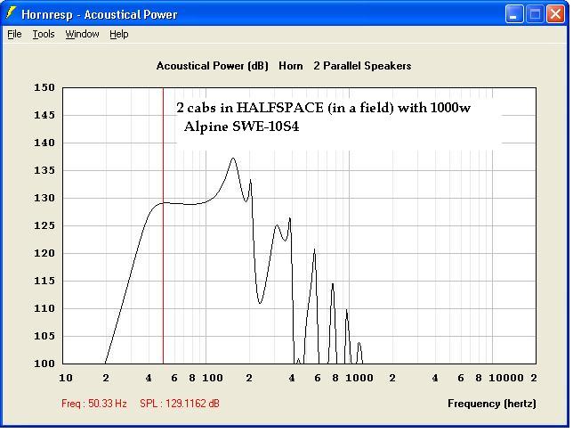Open the Tools menu

point(44,34)
